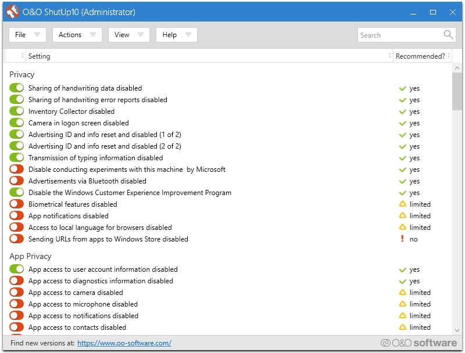Turn on App access to microphone disabled

pyautogui.click(x=17, y=304)
